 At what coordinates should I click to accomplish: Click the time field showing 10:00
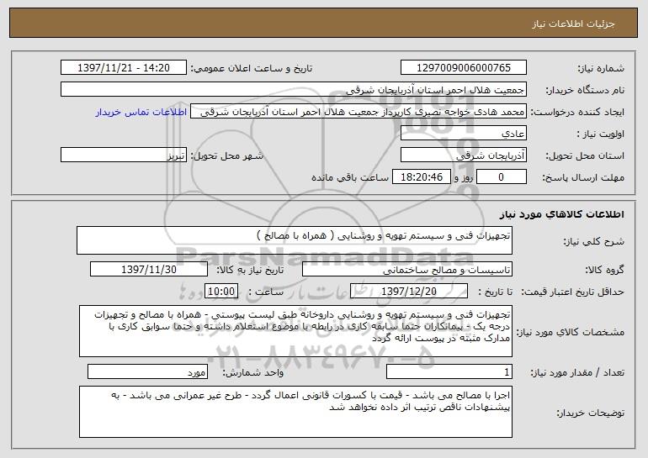(x=221, y=291)
